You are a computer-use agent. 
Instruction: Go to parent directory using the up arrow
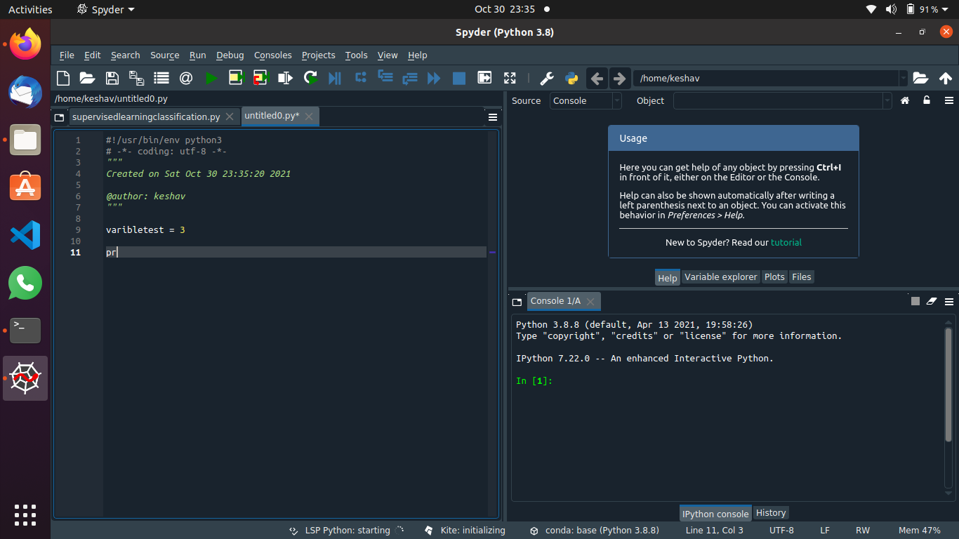(945, 78)
